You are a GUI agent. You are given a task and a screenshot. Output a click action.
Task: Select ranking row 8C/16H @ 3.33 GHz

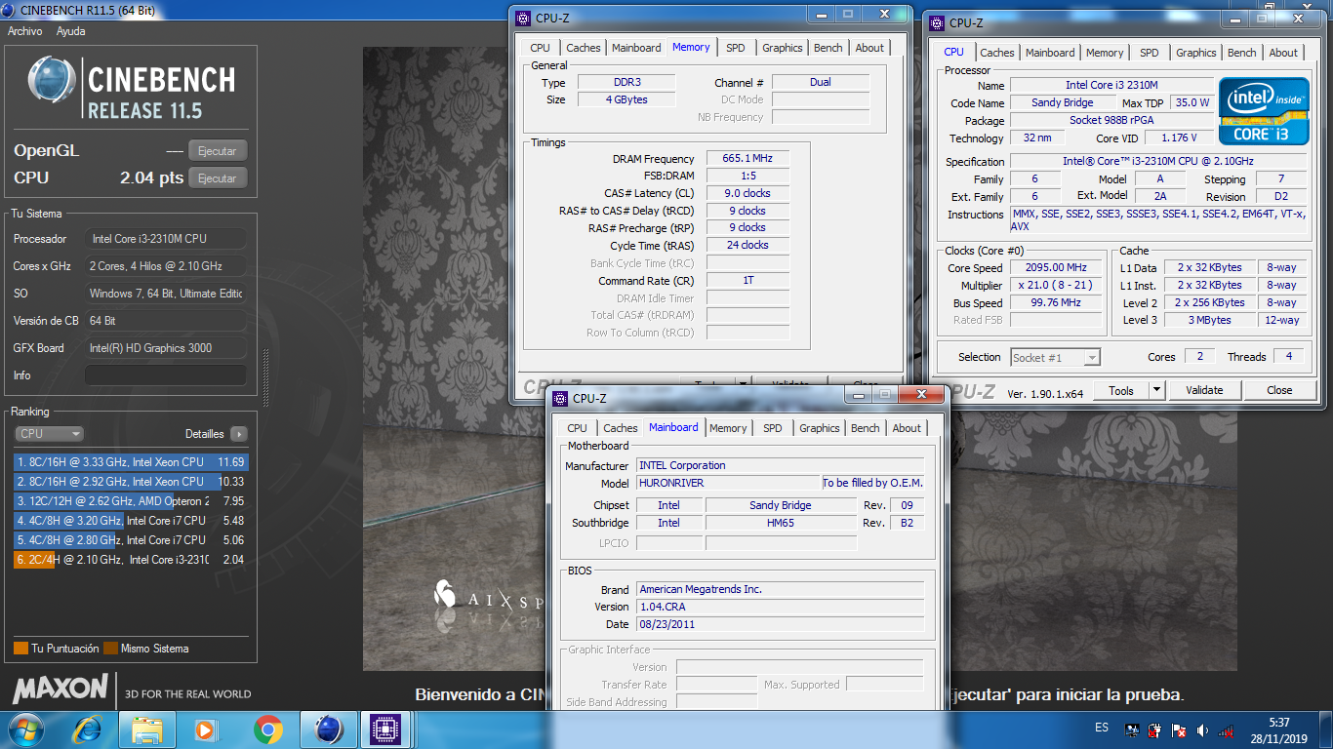click(x=131, y=462)
